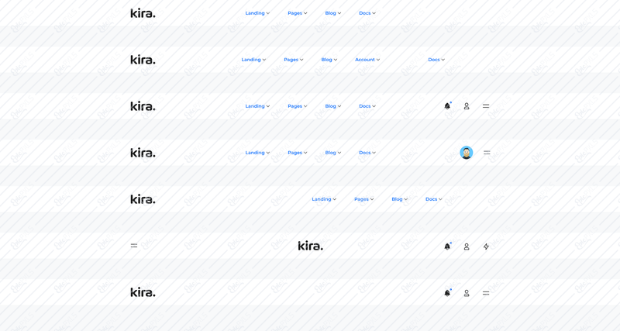620x331 pixels.
Task: Click the kira logo in the avatar navbar
Action: click(143, 153)
